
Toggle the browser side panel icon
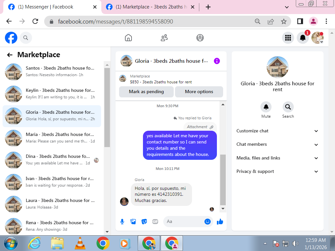(300, 21)
